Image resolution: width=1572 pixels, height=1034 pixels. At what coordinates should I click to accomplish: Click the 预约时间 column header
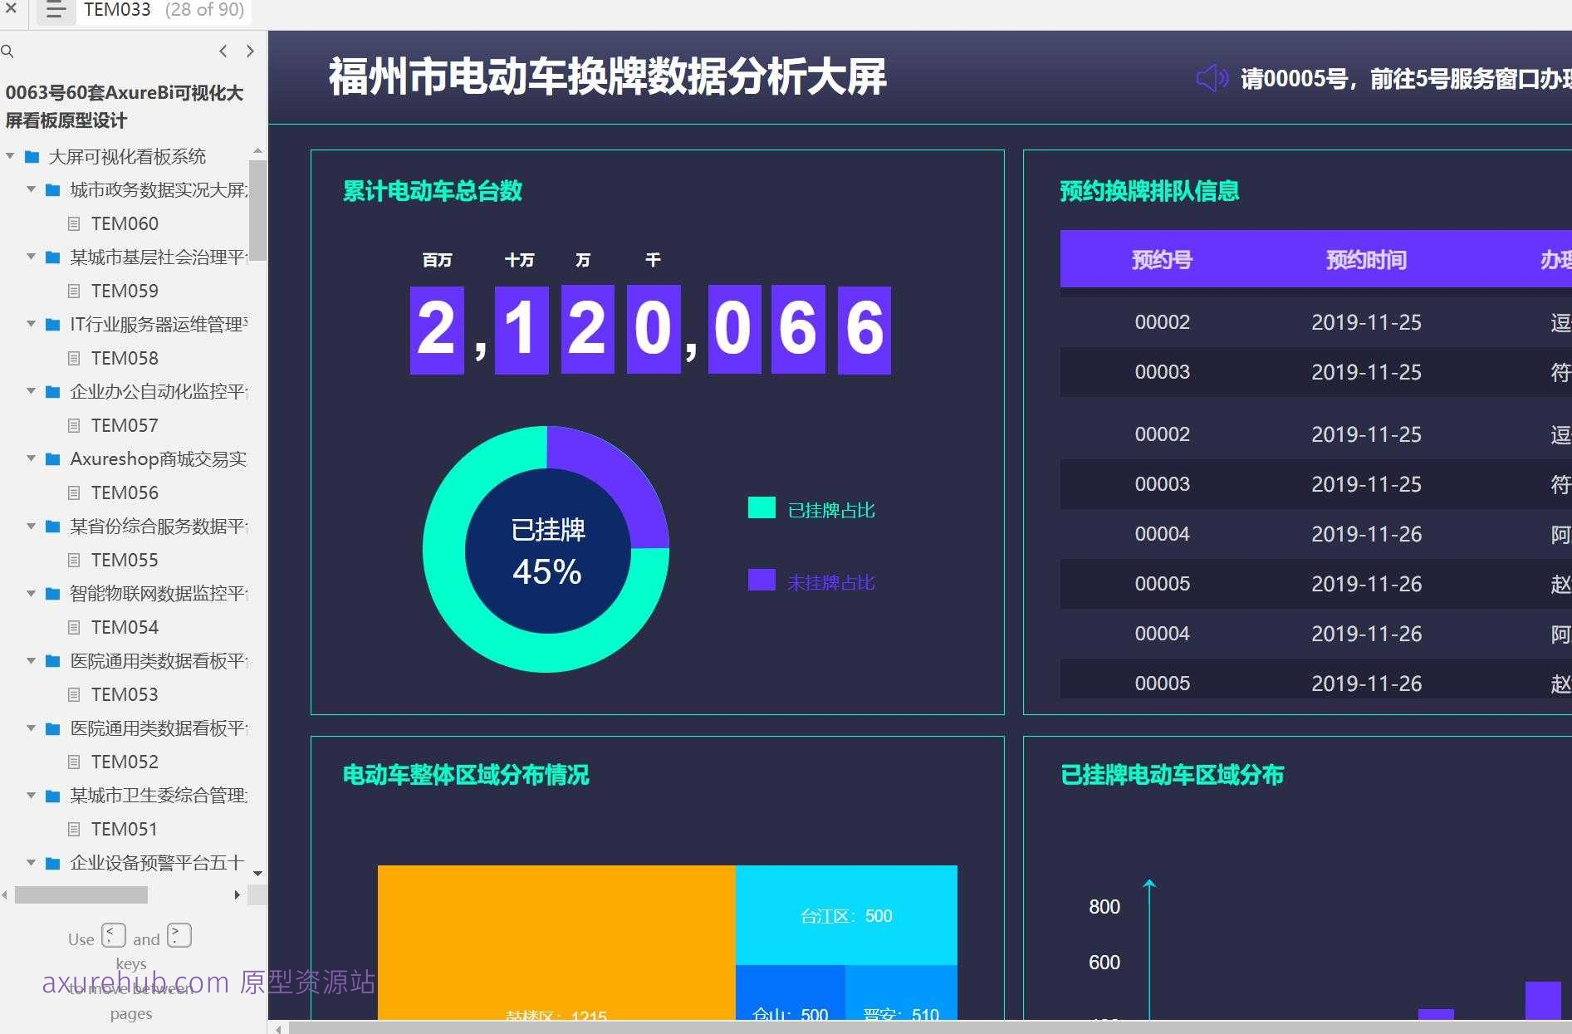tap(1366, 260)
